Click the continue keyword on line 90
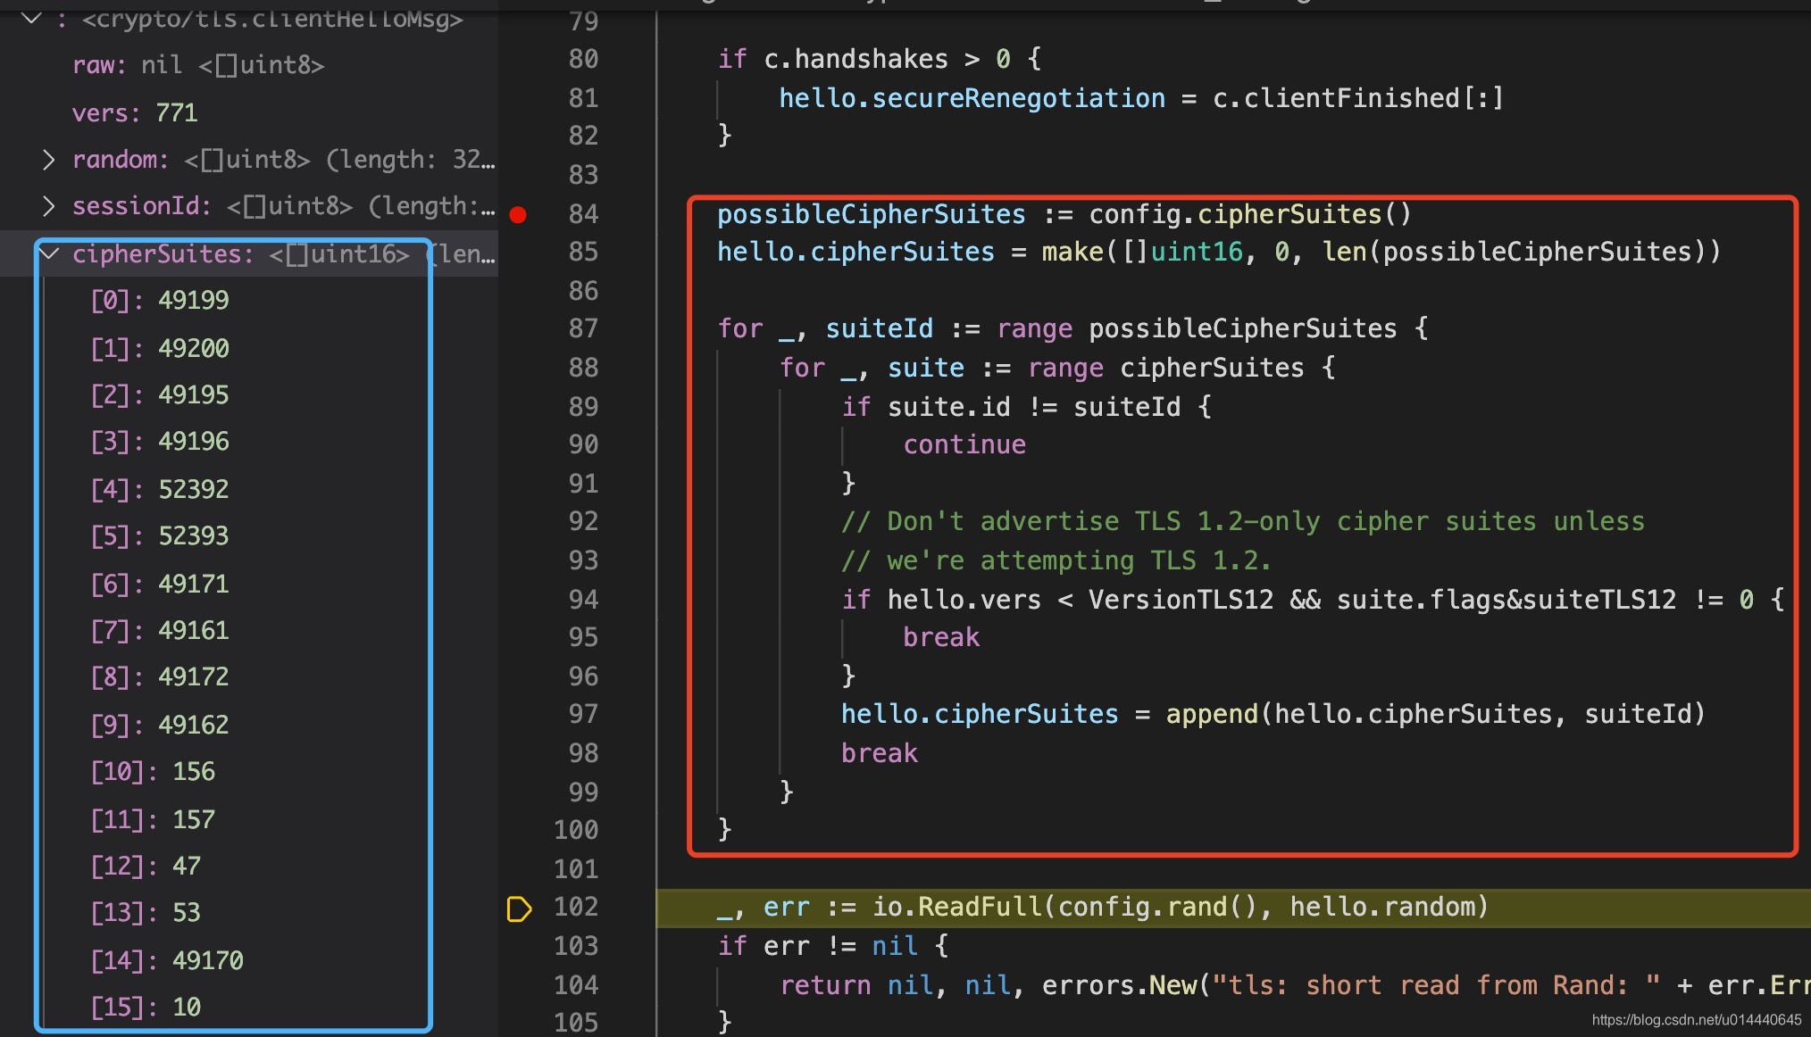The width and height of the screenshot is (1811, 1037). point(964,444)
